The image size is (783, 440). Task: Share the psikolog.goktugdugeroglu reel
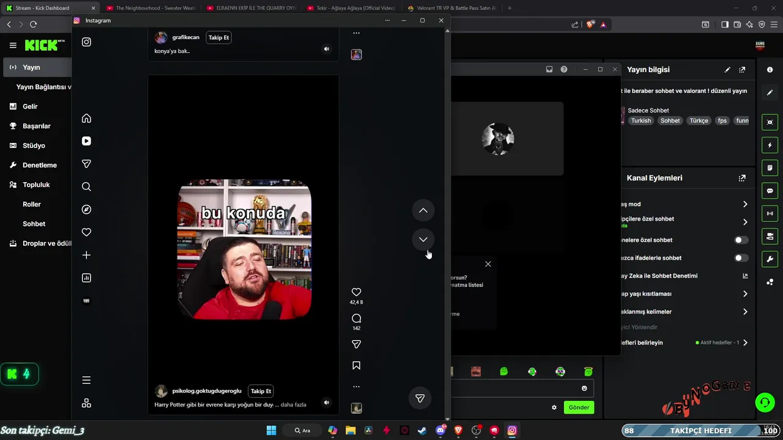pyautogui.click(x=356, y=345)
